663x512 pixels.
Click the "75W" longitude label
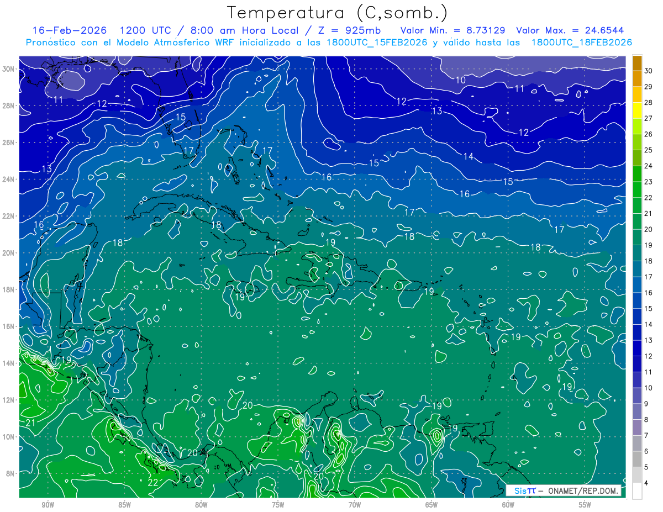point(278,505)
